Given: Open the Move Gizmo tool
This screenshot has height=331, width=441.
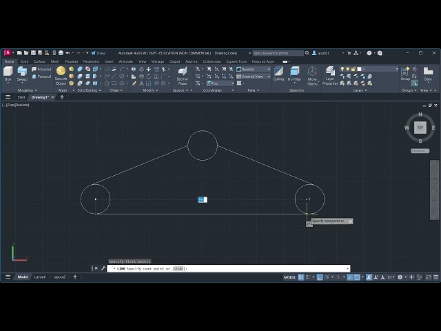Looking at the screenshot, I should coord(312,75).
